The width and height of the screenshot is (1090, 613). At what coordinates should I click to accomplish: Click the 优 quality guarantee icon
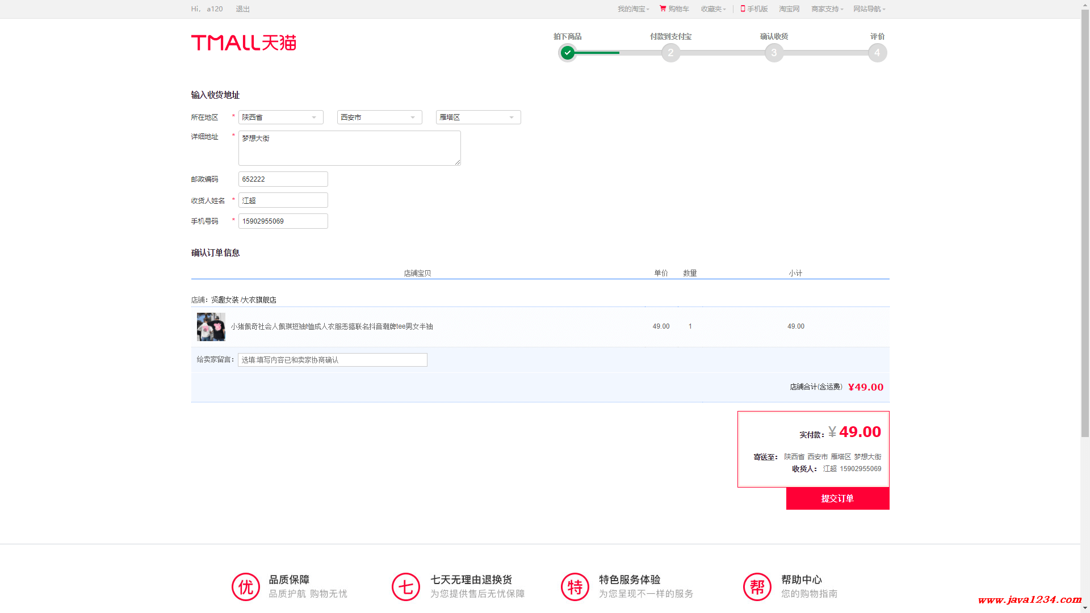(x=246, y=586)
